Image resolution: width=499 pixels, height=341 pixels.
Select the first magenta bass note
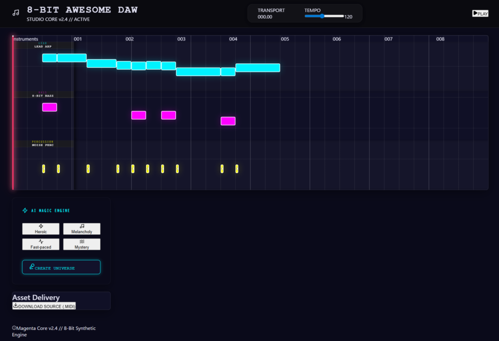coord(50,107)
